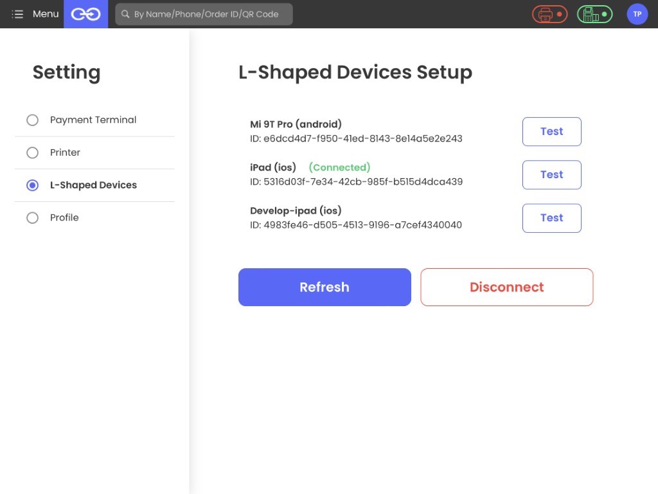Click the ID starting with 5316d03f
Screen dimensions: 658x494
tap(356, 182)
